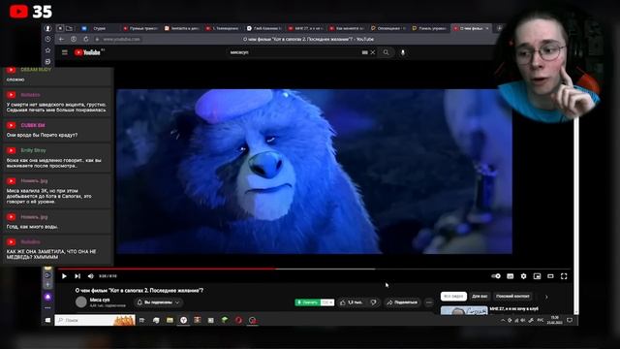Open the Windows Start menu
Viewport: 620px width, 349px height.
[47, 320]
